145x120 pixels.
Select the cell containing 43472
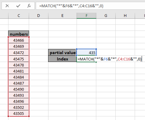[19, 53]
